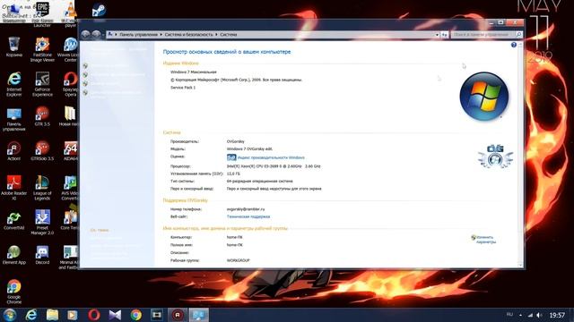This screenshot has height=322, width=574.
Task: Open the Техническая поддержка website link
Action: 248,216
